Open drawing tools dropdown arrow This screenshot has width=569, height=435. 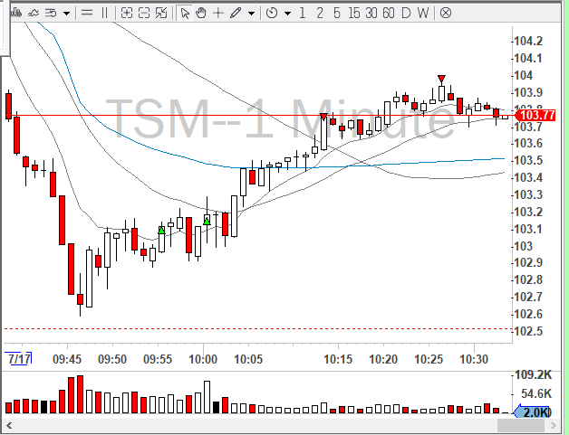(251, 14)
